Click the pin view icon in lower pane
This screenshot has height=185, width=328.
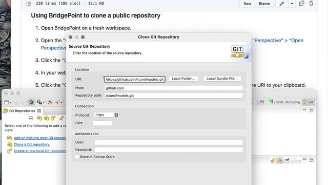[287, 160]
